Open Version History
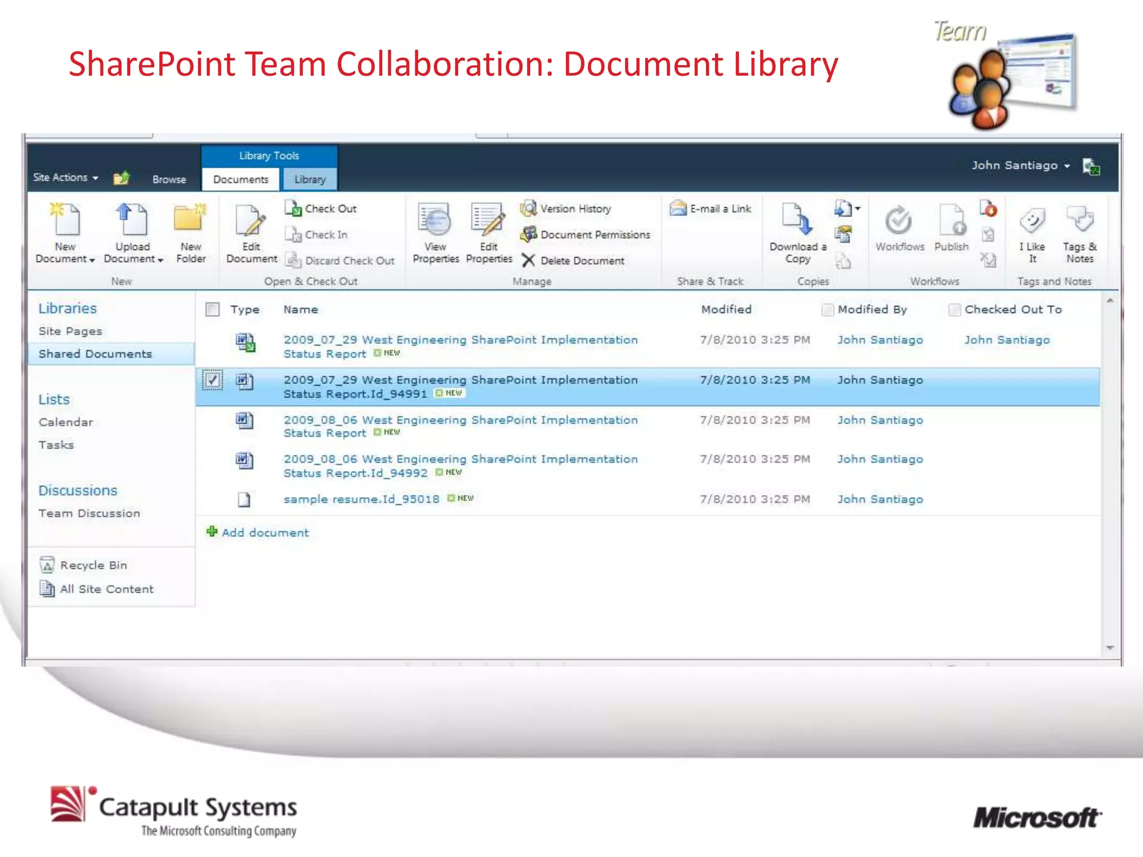 click(566, 209)
